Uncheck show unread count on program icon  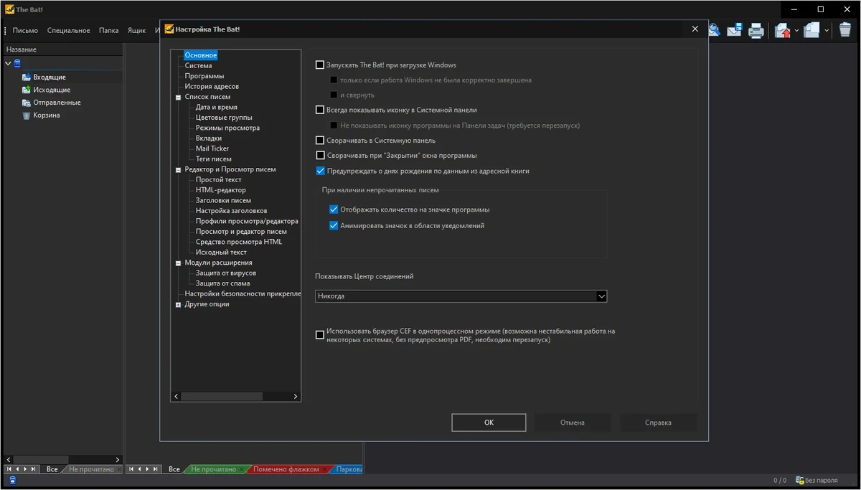pyautogui.click(x=334, y=210)
